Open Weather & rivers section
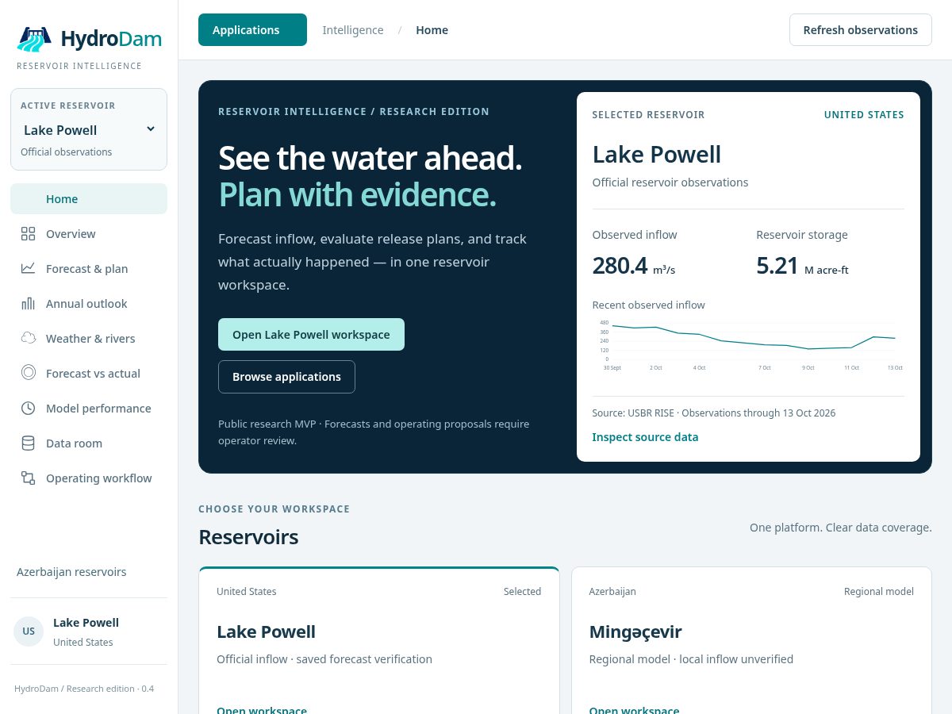Viewport: 952px width, 714px height. pyautogui.click(x=89, y=338)
